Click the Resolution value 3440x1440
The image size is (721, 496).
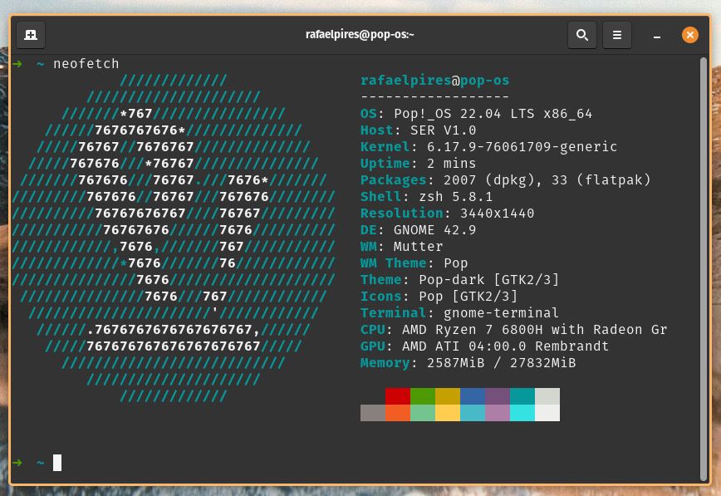[497, 213]
